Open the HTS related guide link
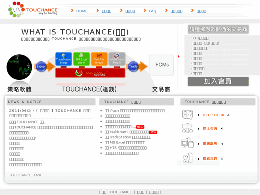The image size is (260, 195). [126, 148]
